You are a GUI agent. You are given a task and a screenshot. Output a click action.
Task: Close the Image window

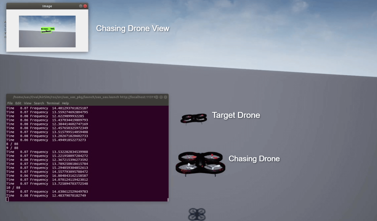(x=85, y=6)
